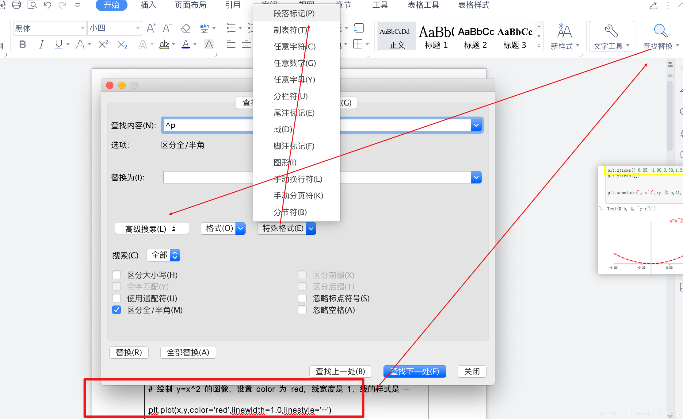Align text left
683x419 pixels.
(231, 44)
